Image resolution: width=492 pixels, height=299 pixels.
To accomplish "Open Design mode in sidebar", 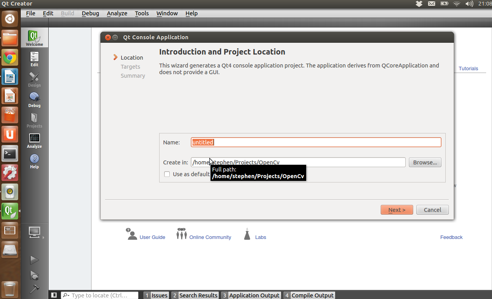I will (x=34, y=79).
